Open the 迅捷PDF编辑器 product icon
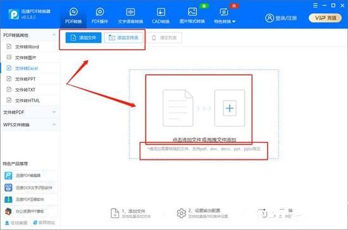 tap(8, 176)
